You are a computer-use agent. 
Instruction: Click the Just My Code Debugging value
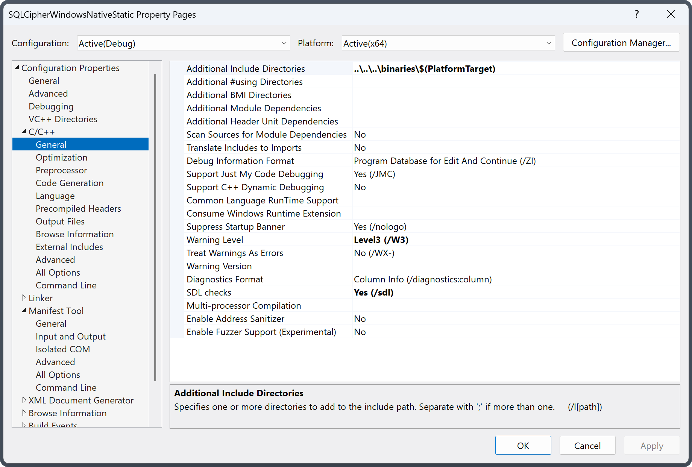(x=516, y=174)
